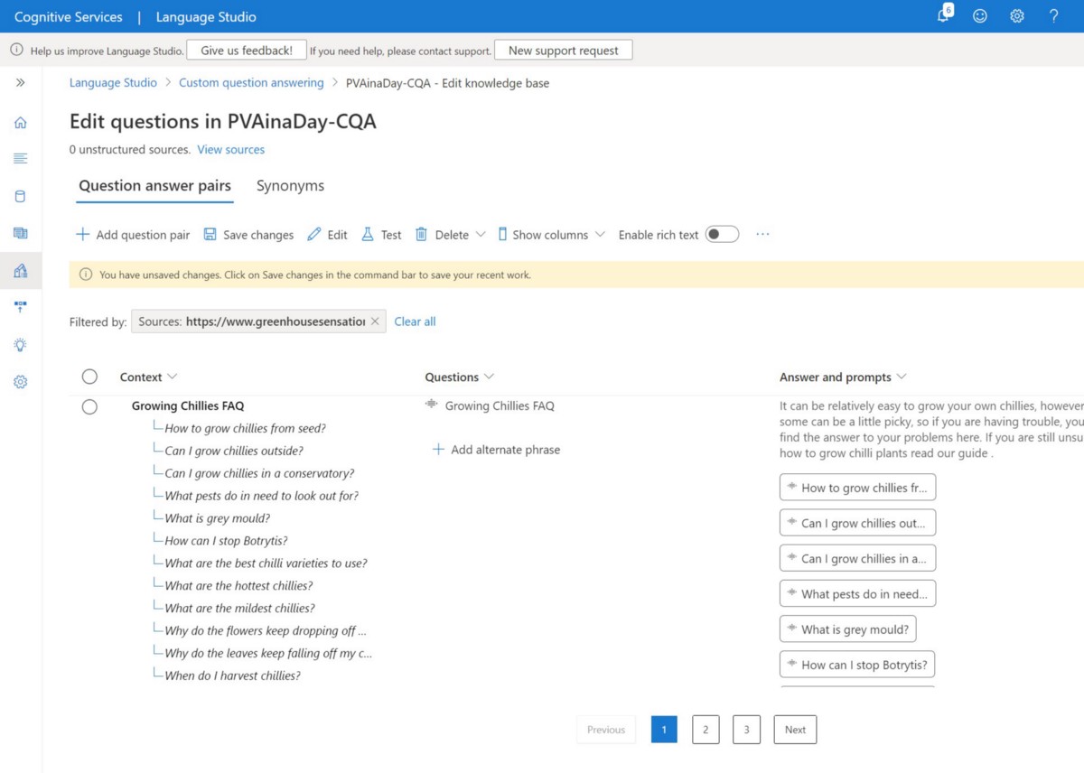Click 'What is grey mould?' prompt button
1084x773 pixels.
point(848,629)
